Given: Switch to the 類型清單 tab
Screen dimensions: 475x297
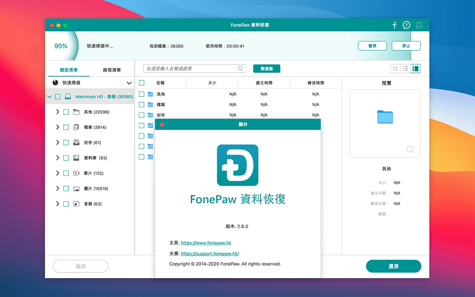Looking at the screenshot, I should click(69, 70).
